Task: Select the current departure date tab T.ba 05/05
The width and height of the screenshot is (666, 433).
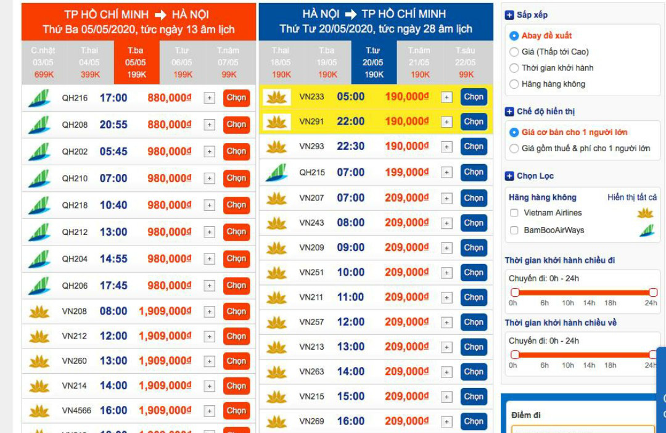Action: pyautogui.click(x=136, y=62)
